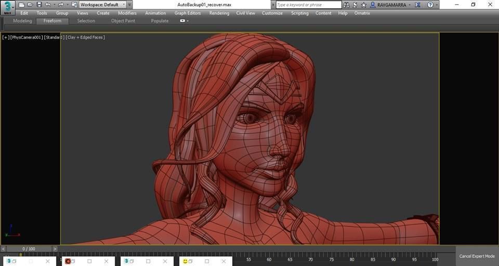The width and height of the screenshot is (499, 266).
Task: Step time slider forward with right arrow
Action: (55, 249)
